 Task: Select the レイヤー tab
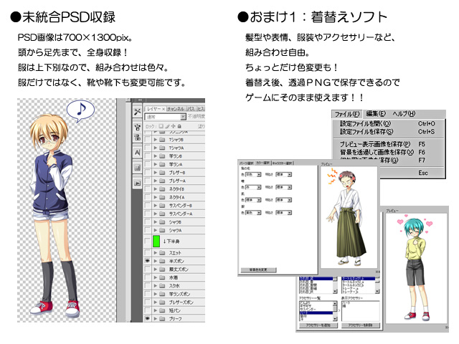point(156,109)
